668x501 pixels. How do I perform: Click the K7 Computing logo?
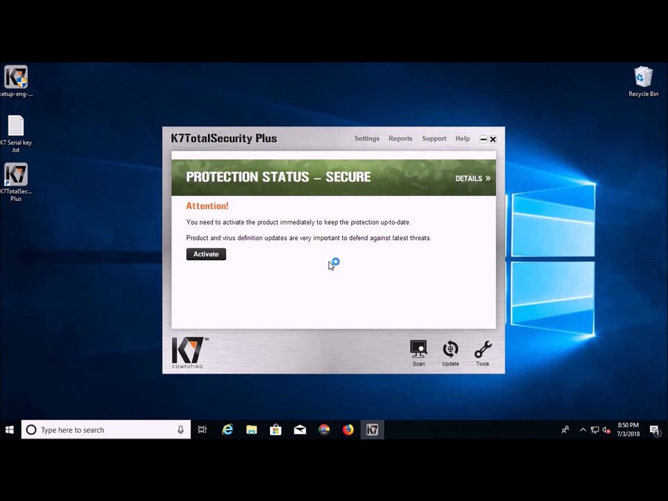[x=190, y=353]
